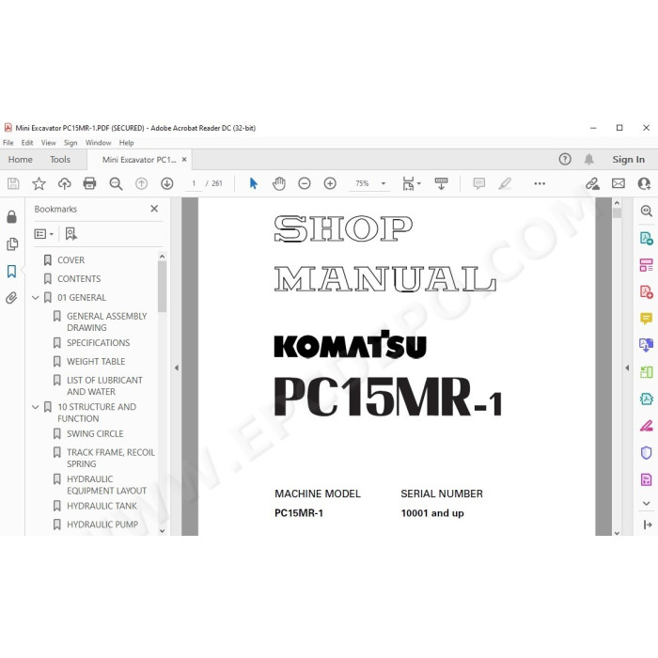658x658 pixels.
Task: Open the Page Thumbnails panel
Action: 11,243
